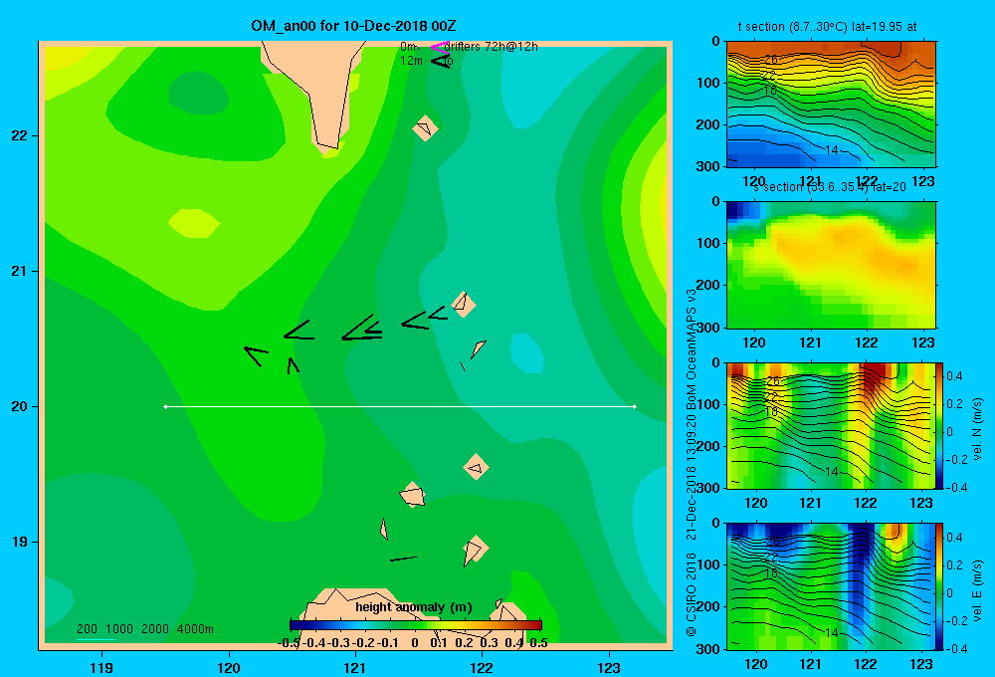The width and height of the screenshot is (995, 677).
Task: Click the vertical CSIRO BoM OceanMAPS credit text
Action: tap(692, 462)
